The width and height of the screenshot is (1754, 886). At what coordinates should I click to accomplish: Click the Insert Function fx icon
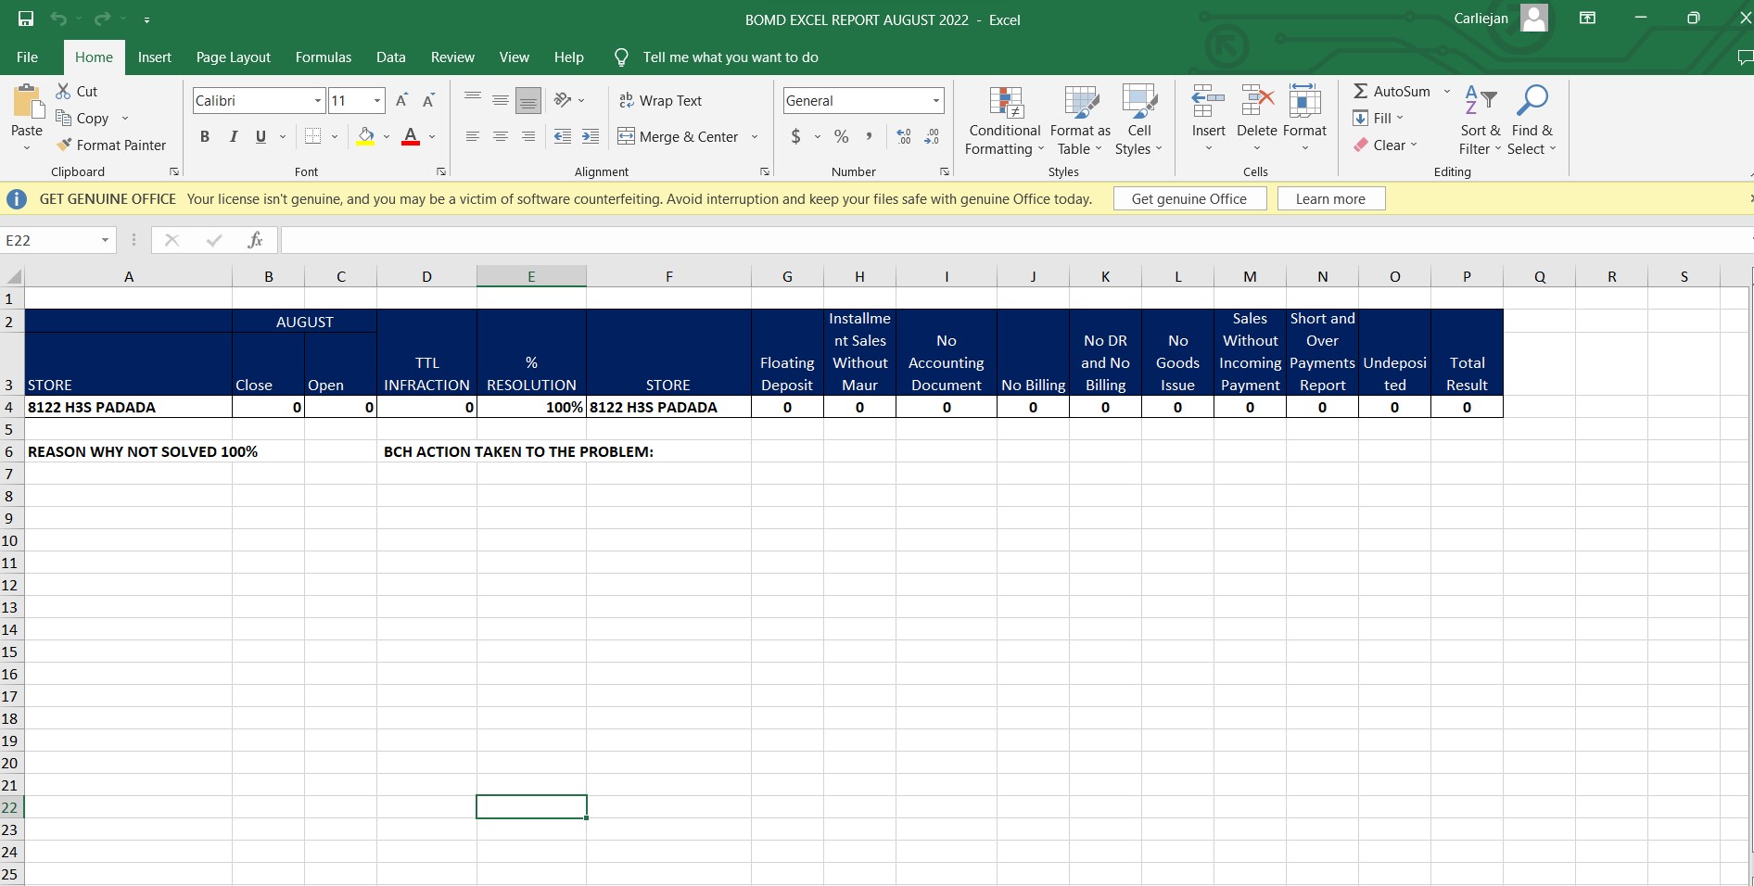pyautogui.click(x=255, y=240)
